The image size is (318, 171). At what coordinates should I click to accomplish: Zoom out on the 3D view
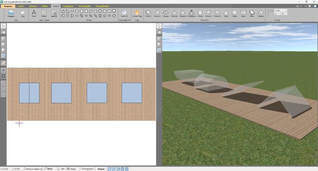point(159,44)
